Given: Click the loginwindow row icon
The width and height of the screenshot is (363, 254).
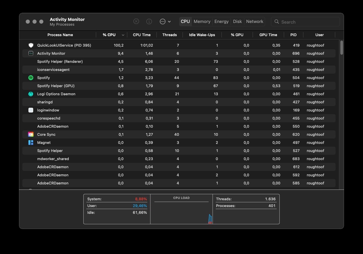Looking at the screenshot, I should click(31, 110).
